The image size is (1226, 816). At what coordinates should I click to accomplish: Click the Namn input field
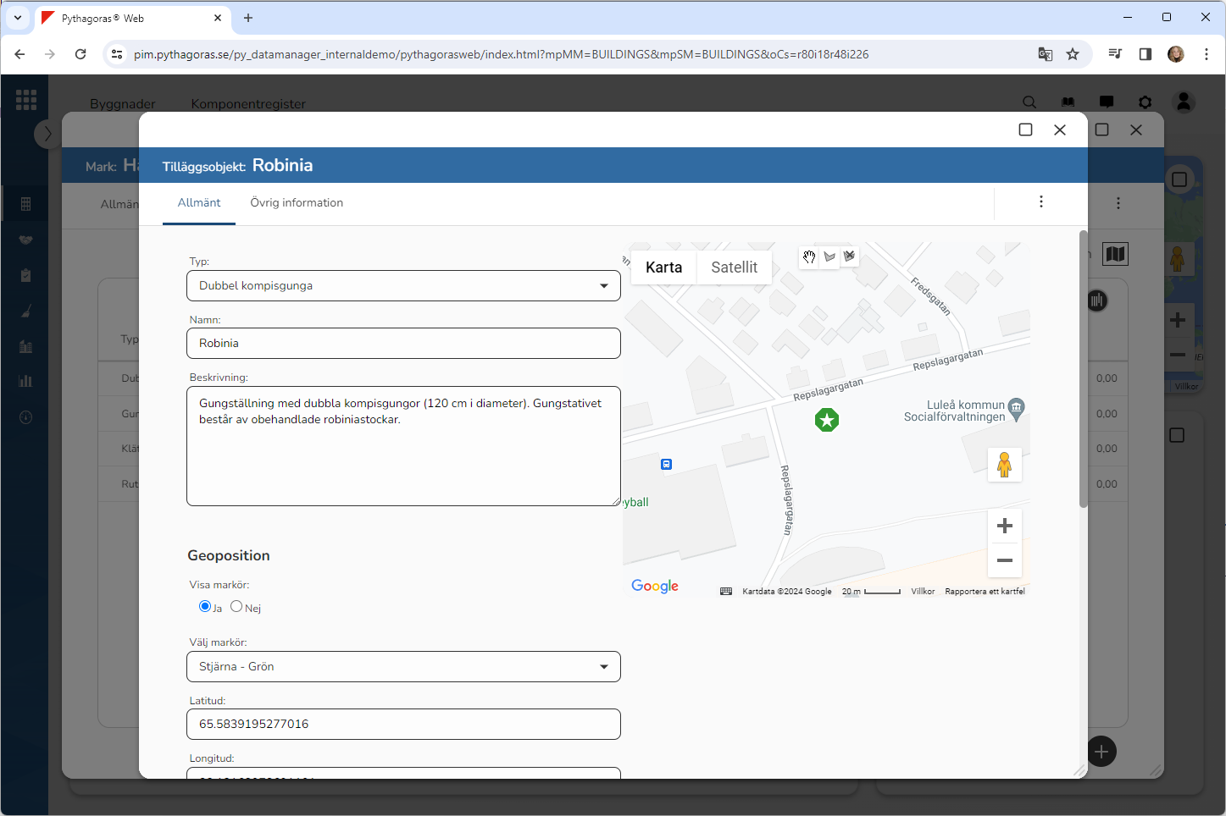click(403, 344)
